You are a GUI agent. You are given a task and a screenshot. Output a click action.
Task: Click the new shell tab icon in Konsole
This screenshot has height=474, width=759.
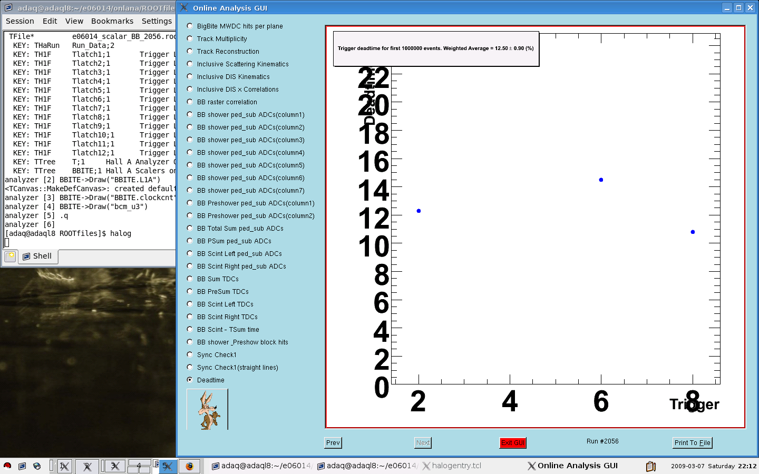pos(10,256)
